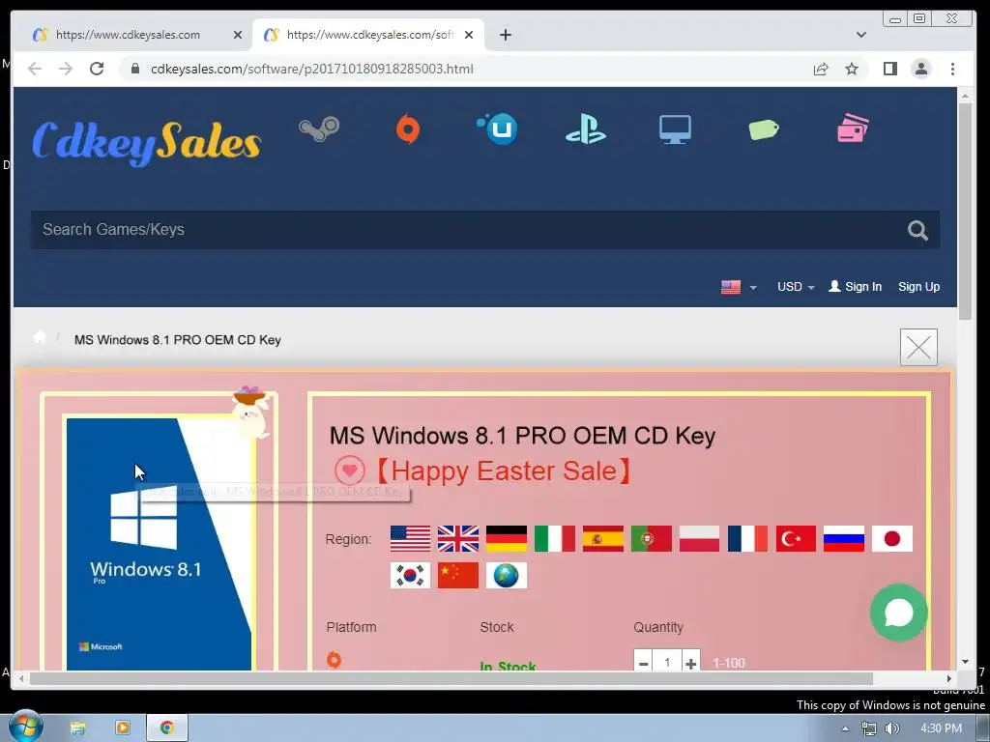Open the pink gift cards icon
990x742 pixels.
coord(853,128)
